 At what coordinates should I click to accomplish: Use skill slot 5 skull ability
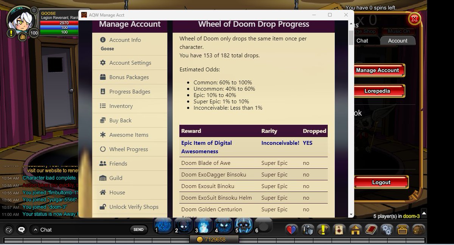(x=244, y=226)
